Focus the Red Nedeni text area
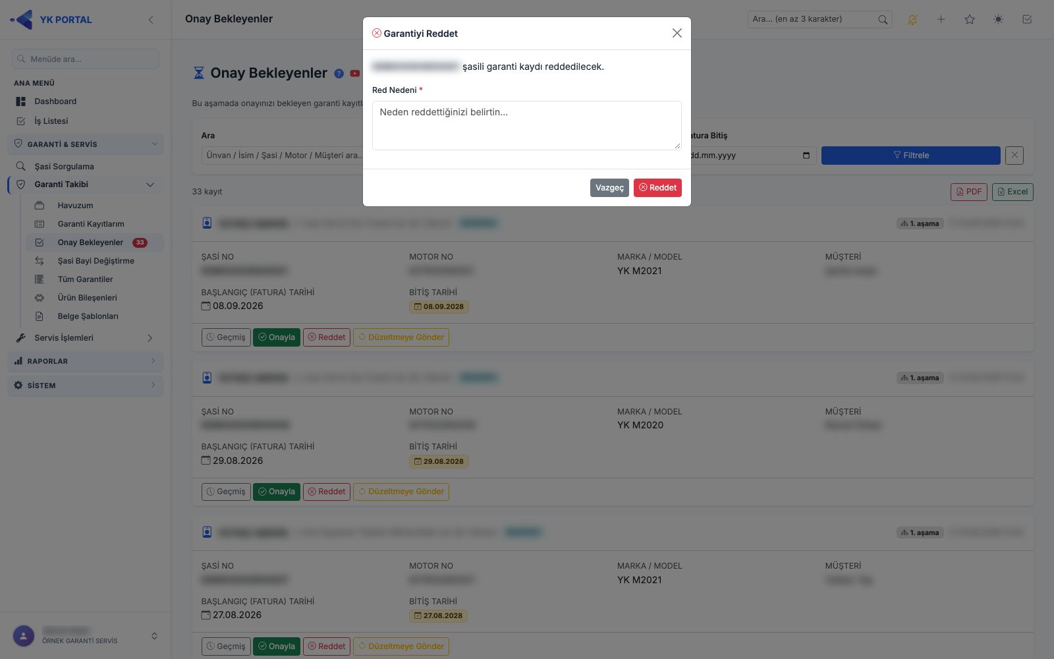The width and height of the screenshot is (1054, 659). point(527,125)
